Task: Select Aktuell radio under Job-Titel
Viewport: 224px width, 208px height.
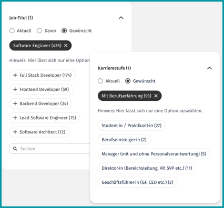Action: click(x=12, y=30)
